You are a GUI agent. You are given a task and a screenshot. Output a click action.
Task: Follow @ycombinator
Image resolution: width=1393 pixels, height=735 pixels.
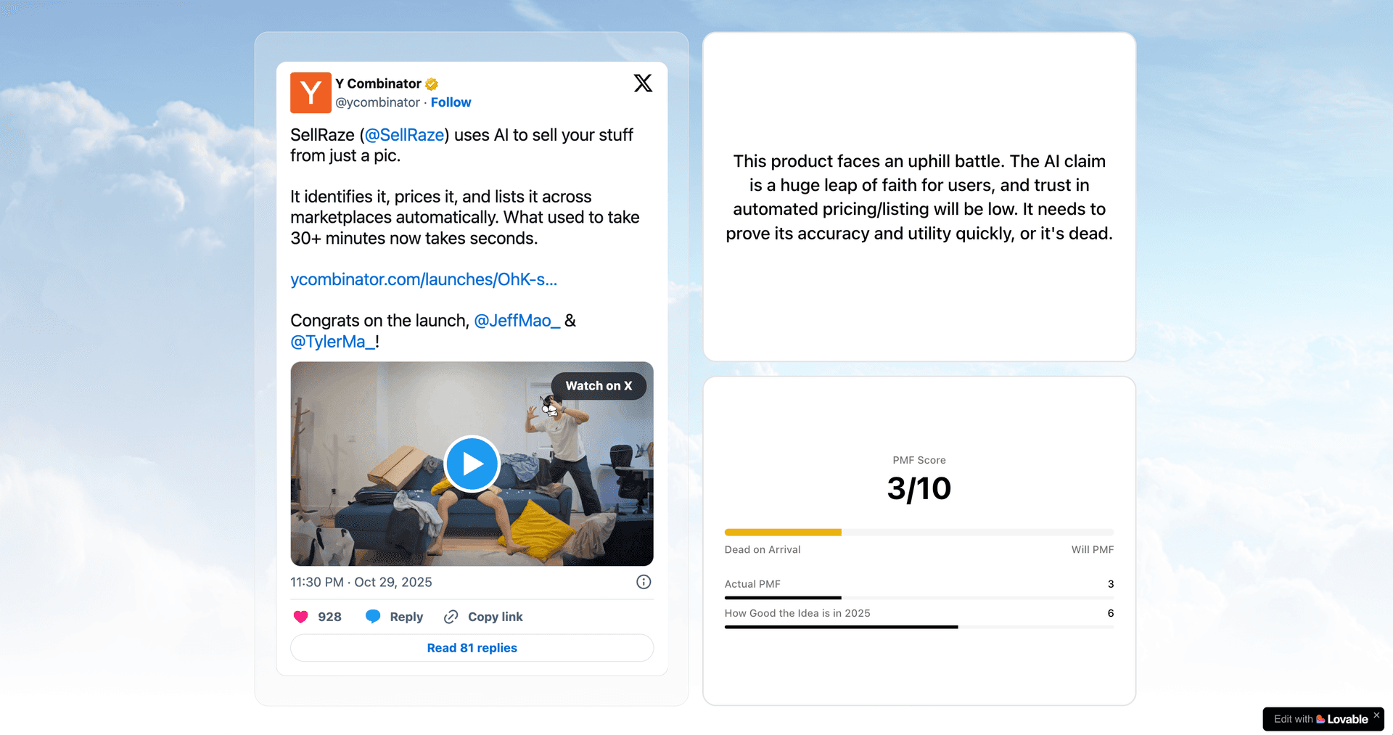[451, 102]
